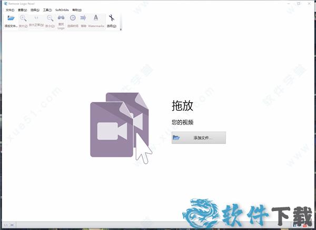Open the 工具 (Tools) menu

pyautogui.click(x=47, y=10)
